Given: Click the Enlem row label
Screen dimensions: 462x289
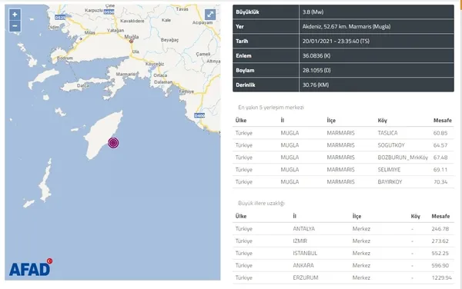Looking at the screenshot, I should coord(243,55).
